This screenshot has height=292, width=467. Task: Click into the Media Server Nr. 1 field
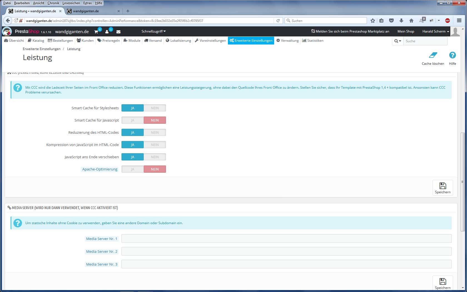286,239
